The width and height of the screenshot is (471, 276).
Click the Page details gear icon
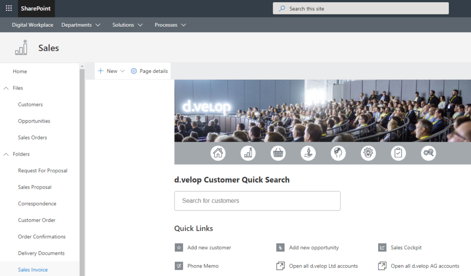[134, 71]
